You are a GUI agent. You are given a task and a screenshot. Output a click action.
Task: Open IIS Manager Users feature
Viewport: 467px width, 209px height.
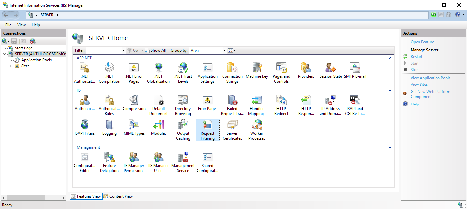coord(159,162)
